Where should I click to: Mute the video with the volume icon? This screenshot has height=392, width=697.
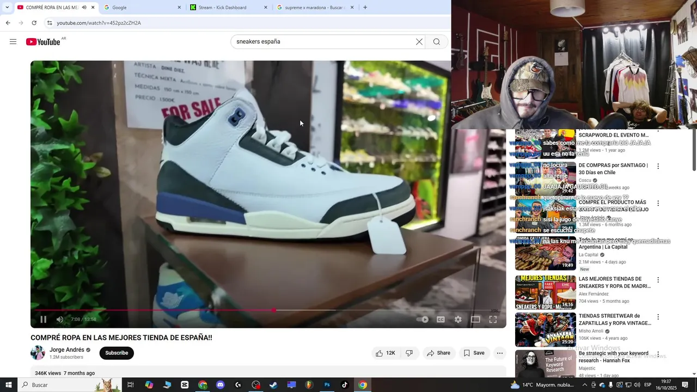pos(60,320)
